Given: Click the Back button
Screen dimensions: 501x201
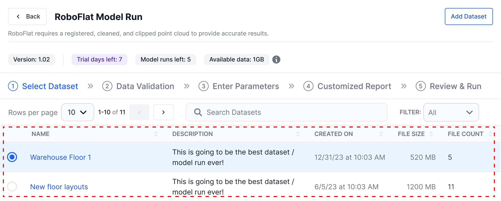Looking at the screenshot, I should point(27,16).
